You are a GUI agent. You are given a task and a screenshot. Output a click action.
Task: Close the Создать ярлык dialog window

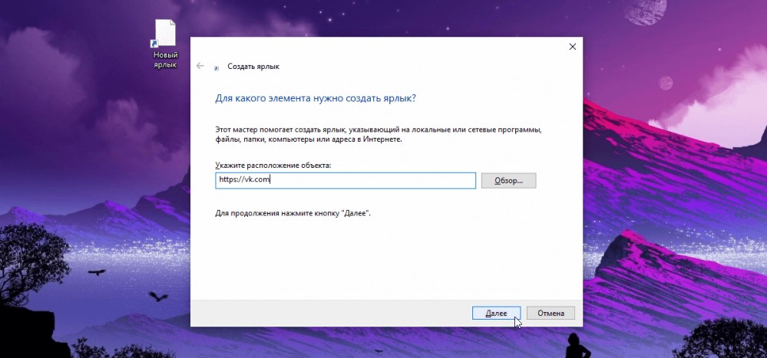pyautogui.click(x=572, y=47)
